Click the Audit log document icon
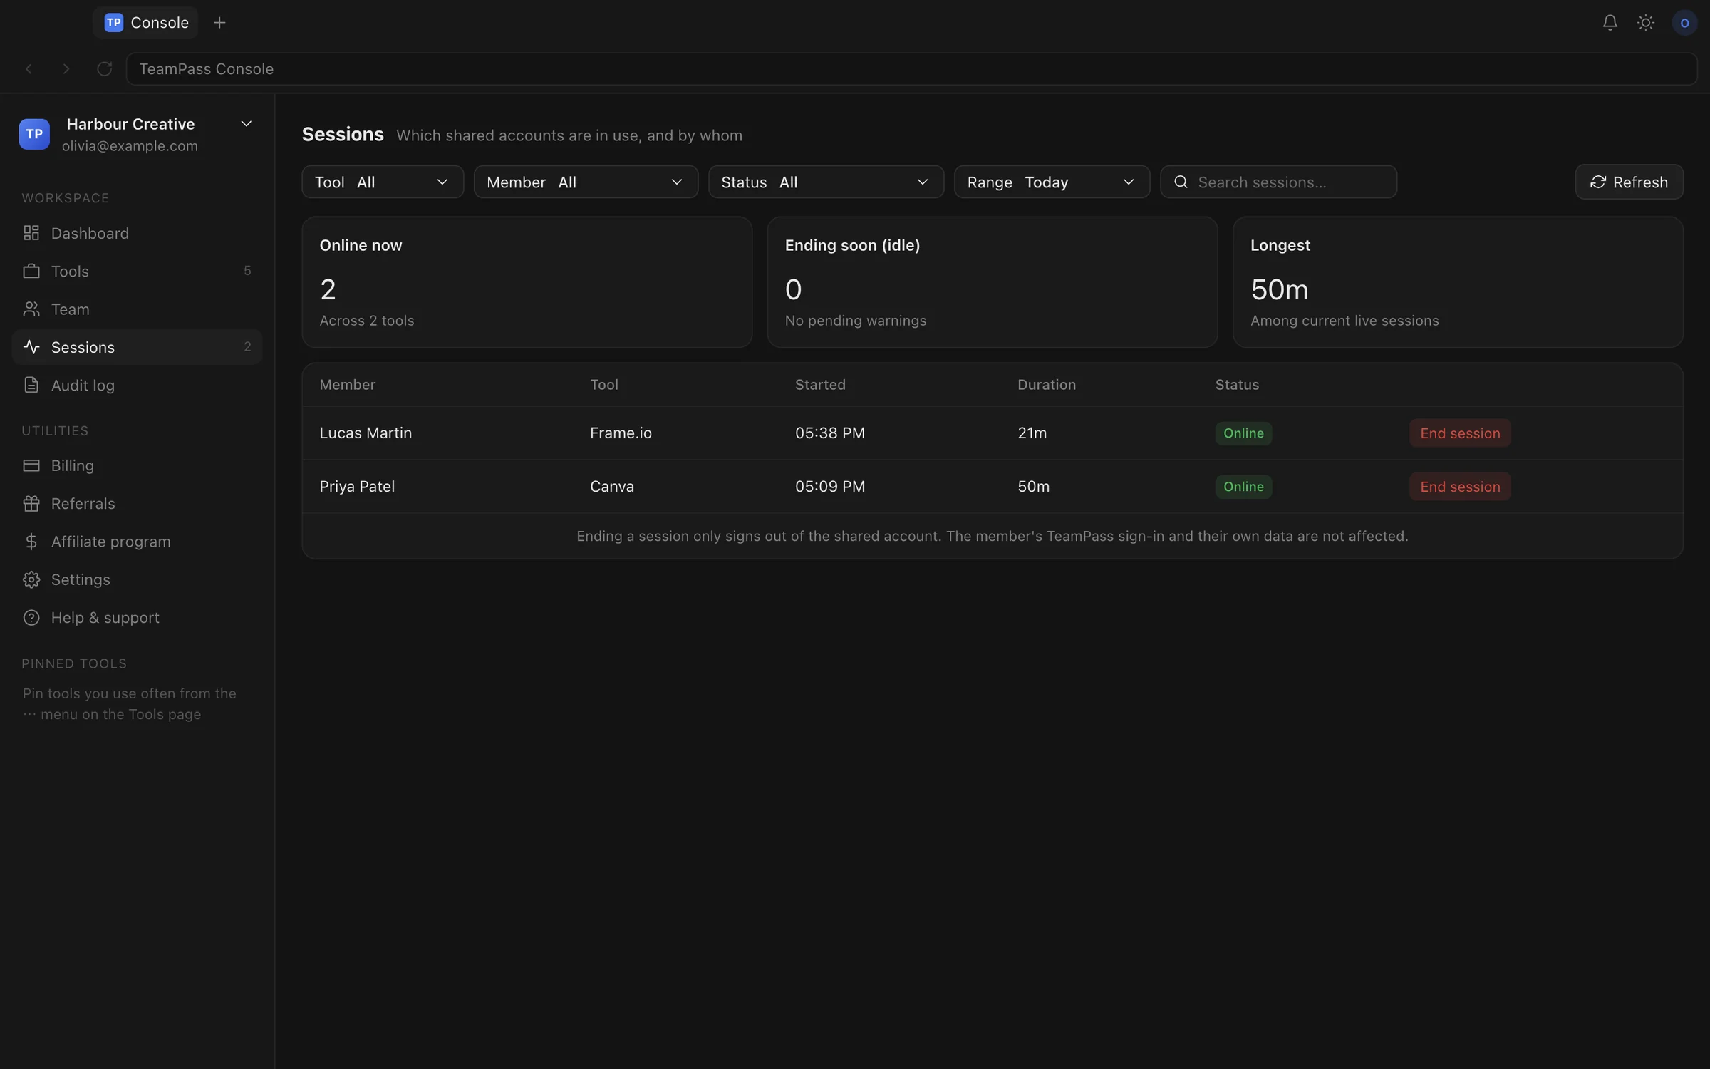 31,385
